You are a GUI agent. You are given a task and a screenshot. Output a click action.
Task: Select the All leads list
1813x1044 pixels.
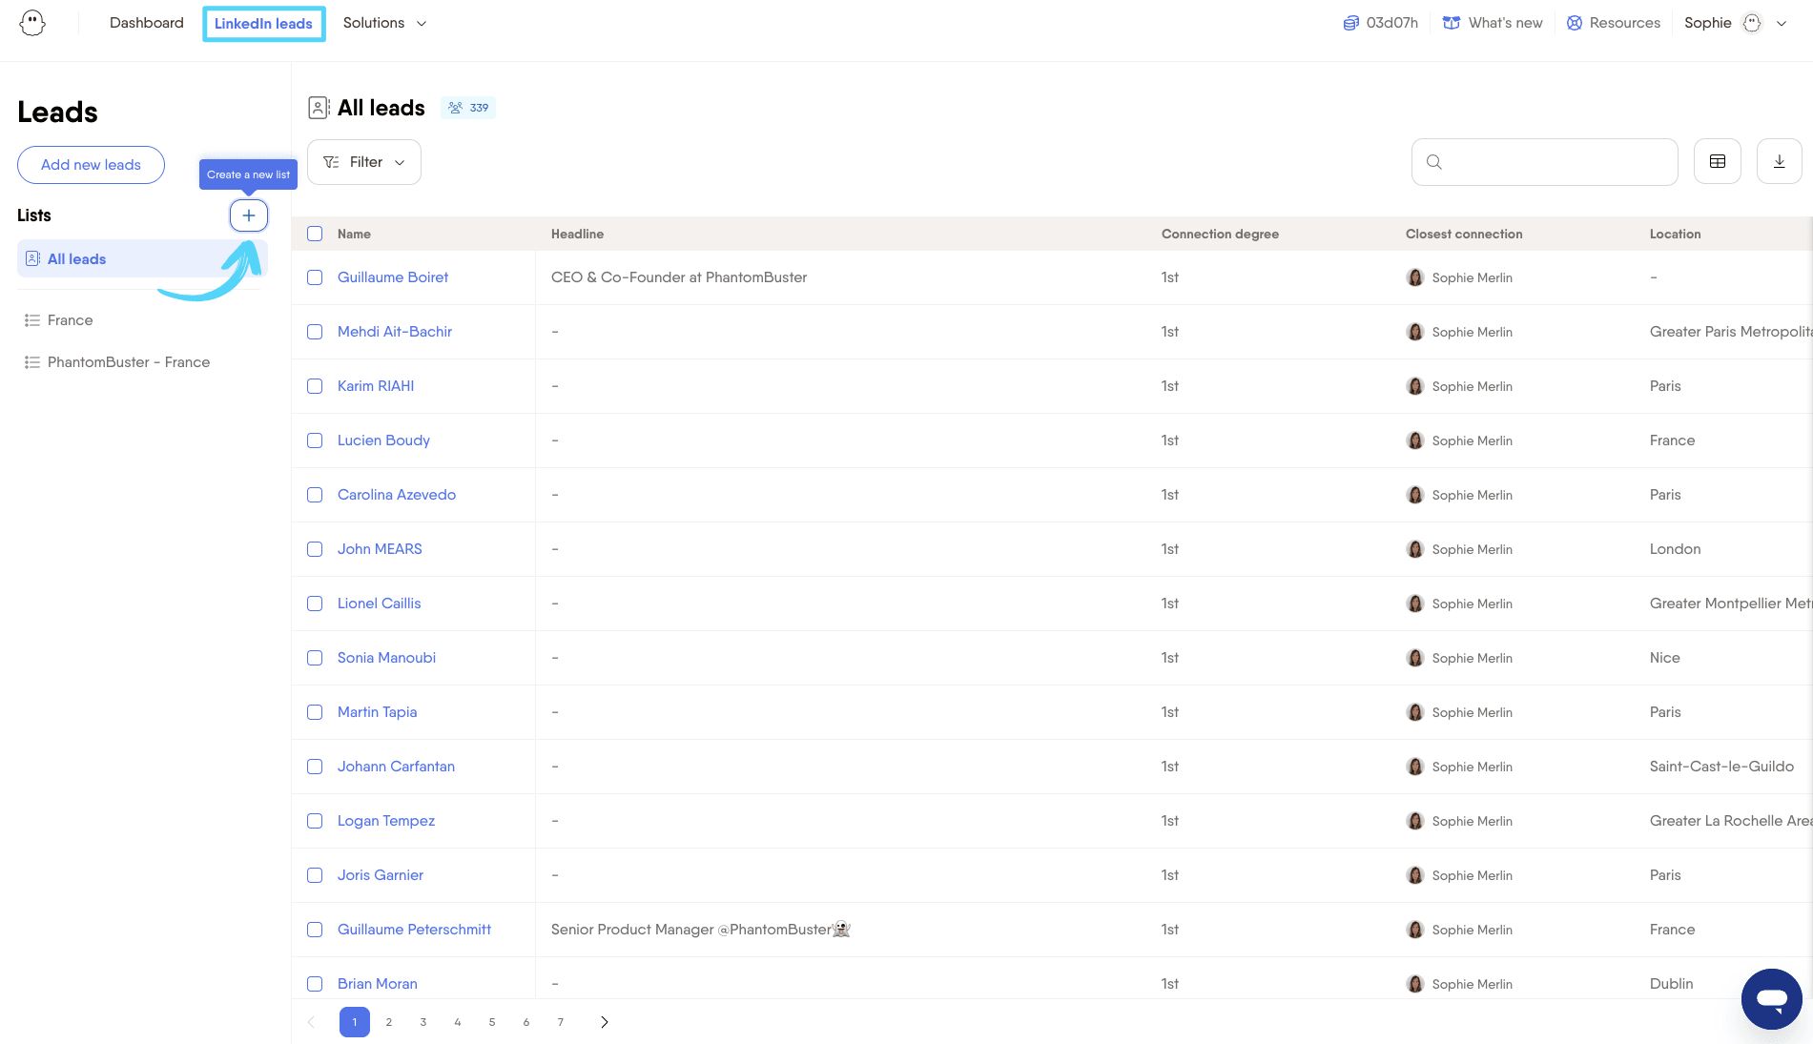pyautogui.click(x=142, y=259)
